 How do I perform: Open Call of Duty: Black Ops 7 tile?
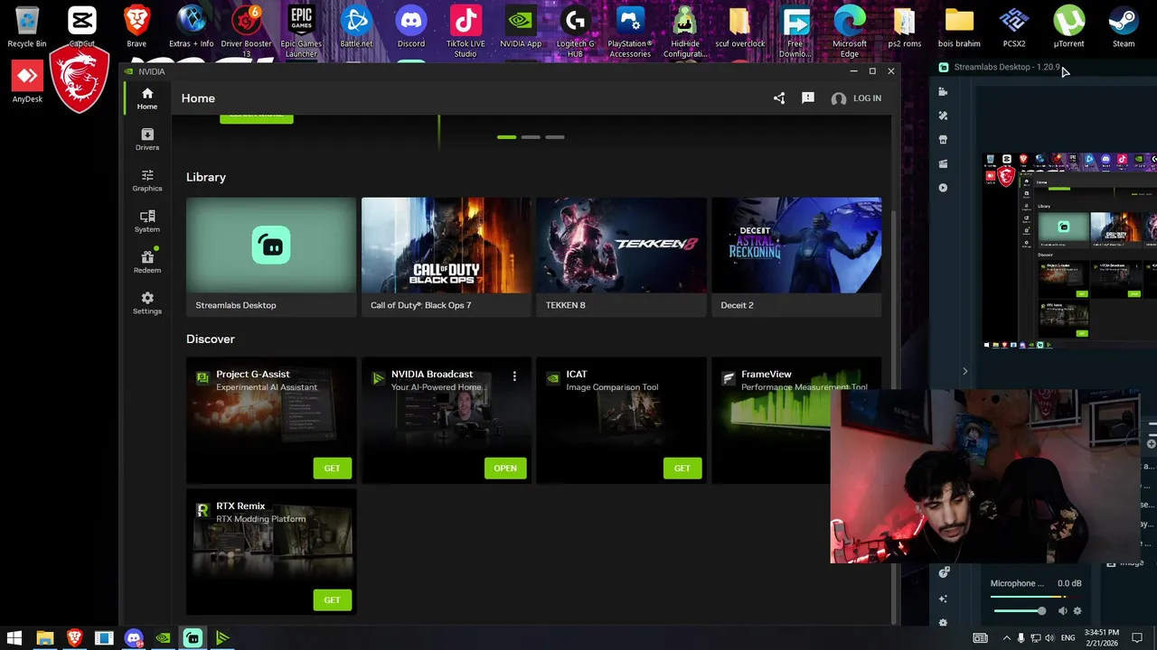[447, 256]
